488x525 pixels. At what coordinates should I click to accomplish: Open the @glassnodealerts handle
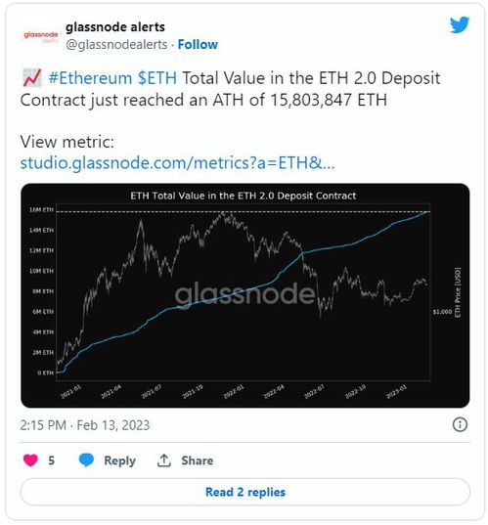[116, 45]
